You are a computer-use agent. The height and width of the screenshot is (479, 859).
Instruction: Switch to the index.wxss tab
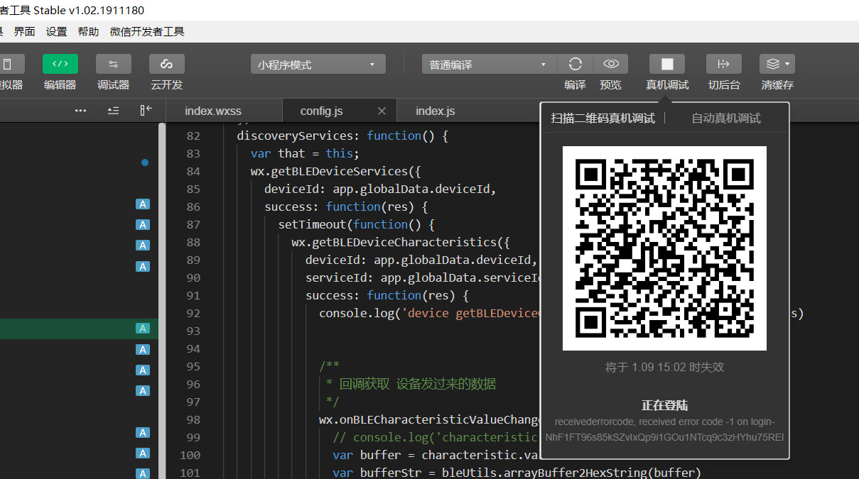coord(213,111)
